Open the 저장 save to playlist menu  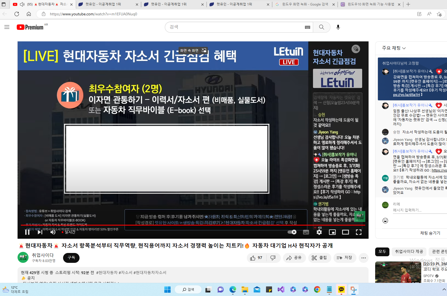click(x=344, y=258)
